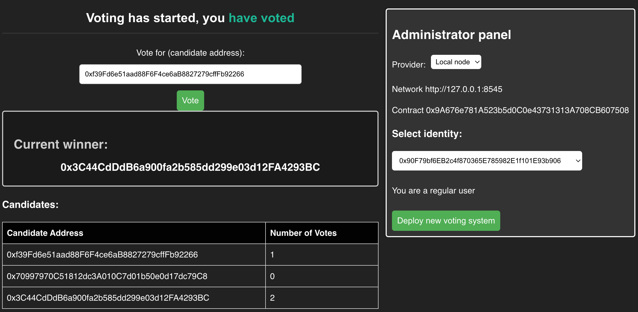Click the Candidates heading
Screen dimensions: 638x312
coord(30,204)
